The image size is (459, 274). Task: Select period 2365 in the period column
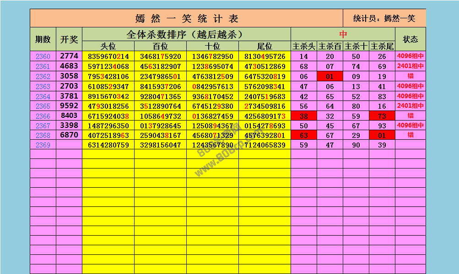[43, 106]
